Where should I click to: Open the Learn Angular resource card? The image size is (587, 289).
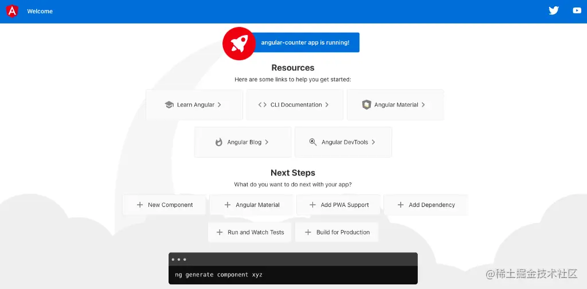coord(194,105)
